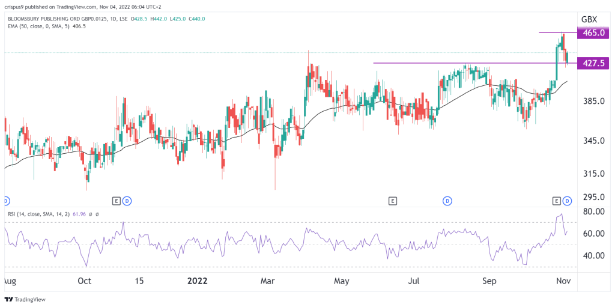Click the Sep label on time axis

(490, 282)
